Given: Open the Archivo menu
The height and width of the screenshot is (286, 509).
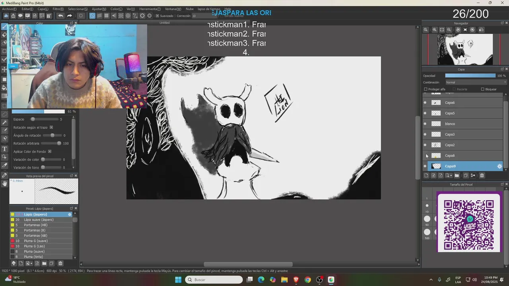Looking at the screenshot, I should 9,9.
